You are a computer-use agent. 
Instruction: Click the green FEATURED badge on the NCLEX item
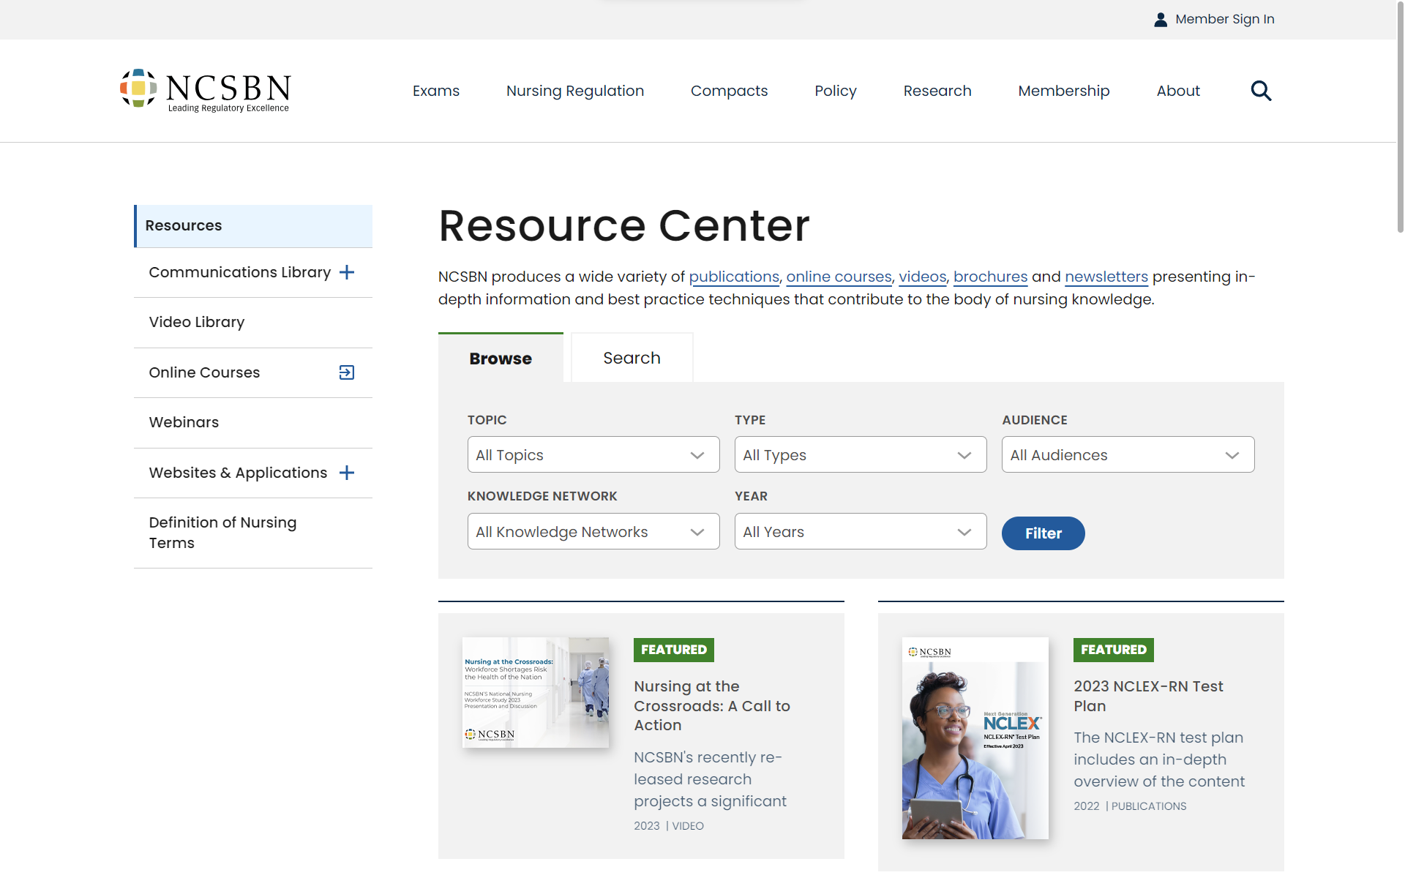pyautogui.click(x=1112, y=650)
